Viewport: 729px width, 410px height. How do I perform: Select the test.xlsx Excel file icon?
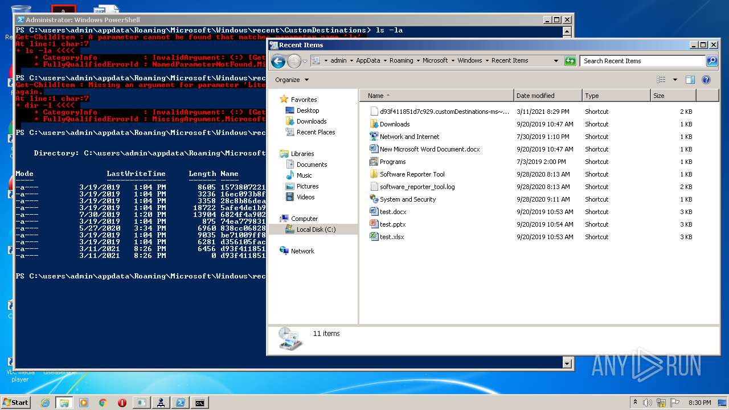point(374,237)
